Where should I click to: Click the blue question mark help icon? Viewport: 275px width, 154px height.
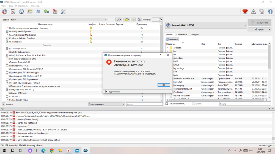(x=270, y=12)
